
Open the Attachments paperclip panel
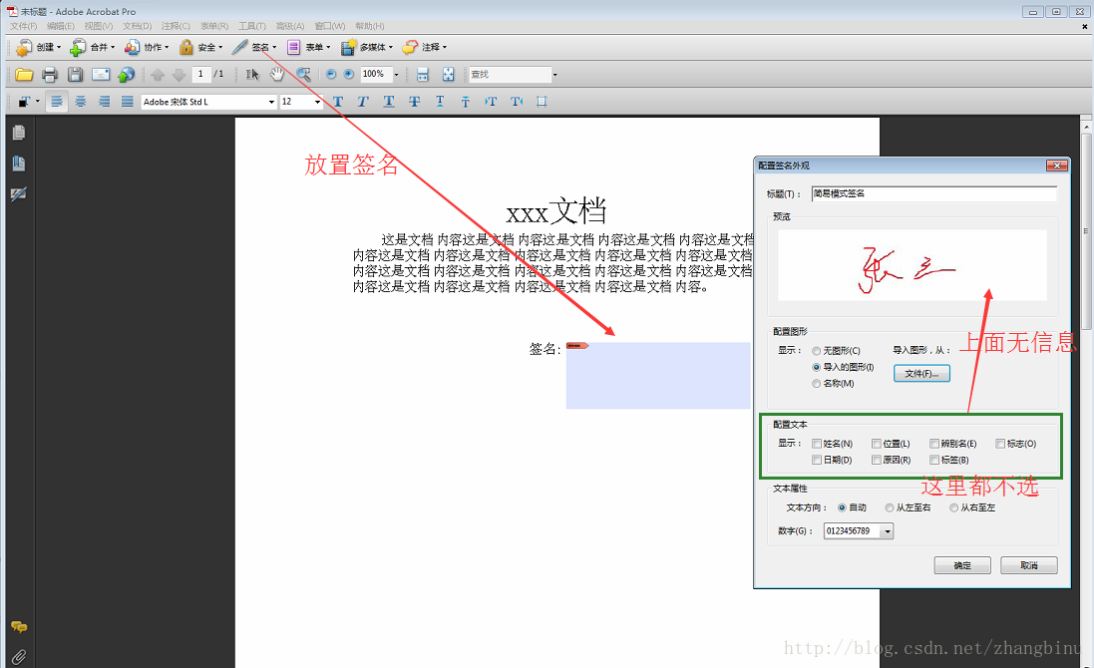19,656
